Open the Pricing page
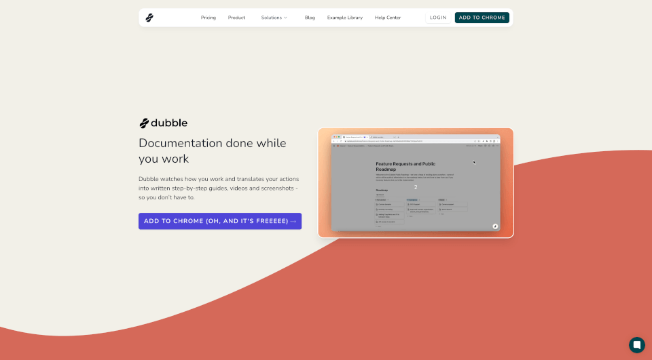The height and width of the screenshot is (360, 652). point(209,18)
